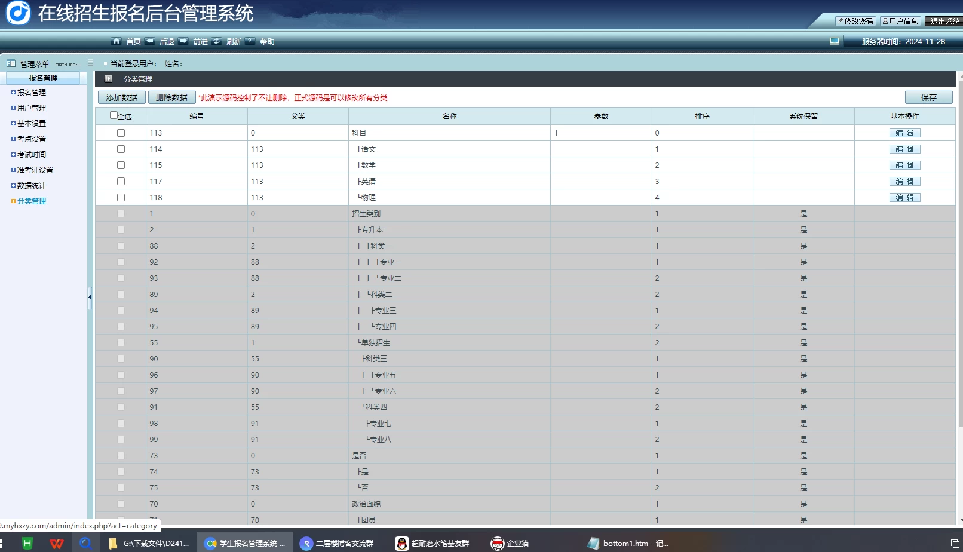
Task: Click the 添加数据 button
Action: click(x=121, y=97)
